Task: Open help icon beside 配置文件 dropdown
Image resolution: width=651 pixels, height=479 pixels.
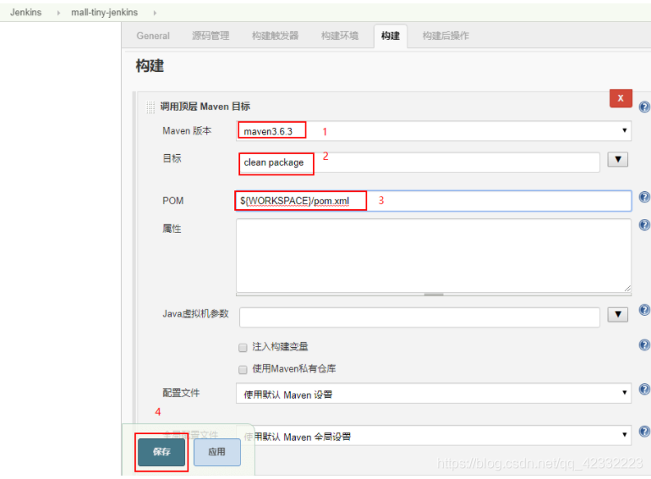Action: pyautogui.click(x=644, y=389)
